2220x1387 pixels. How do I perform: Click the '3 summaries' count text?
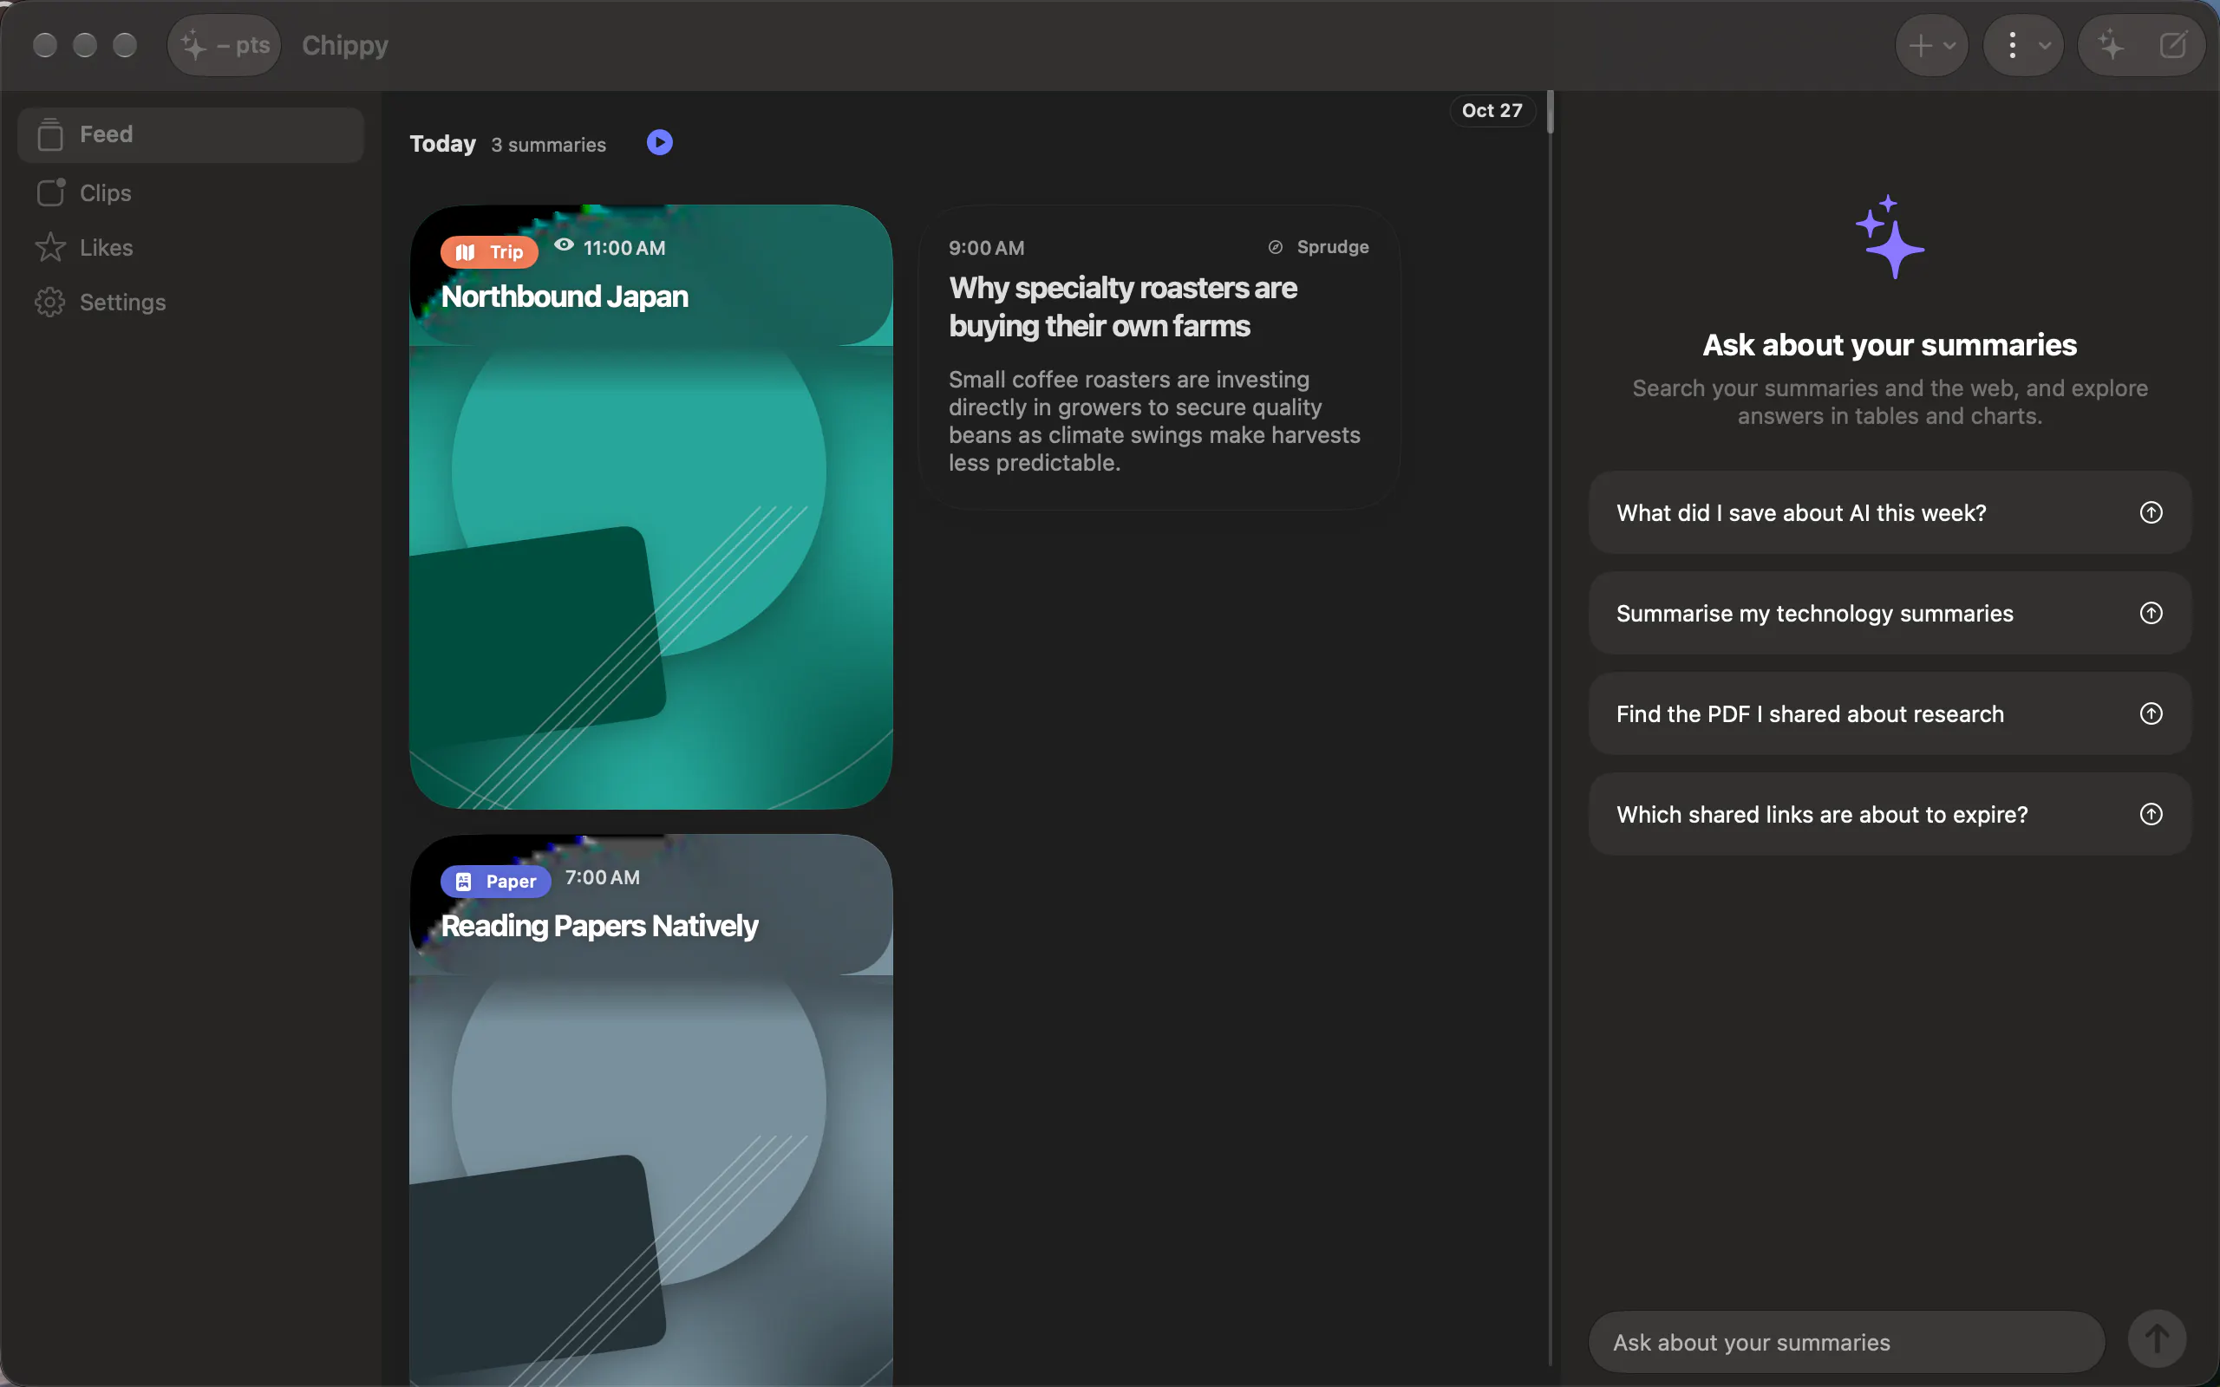[x=548, y=145]
